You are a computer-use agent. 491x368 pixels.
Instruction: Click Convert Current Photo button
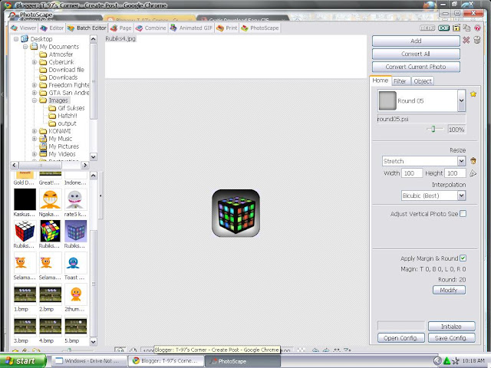pos(416,67)
